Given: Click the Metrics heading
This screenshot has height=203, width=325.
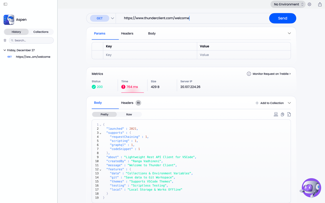Looking at the screenshot, I should pyautogui.click(x=97, y=74).
